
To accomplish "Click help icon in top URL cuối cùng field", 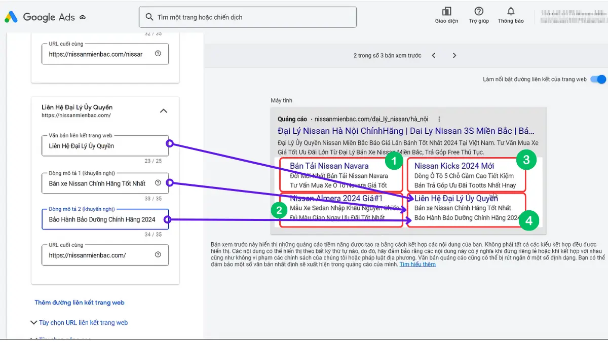I will tap(158, 54).
